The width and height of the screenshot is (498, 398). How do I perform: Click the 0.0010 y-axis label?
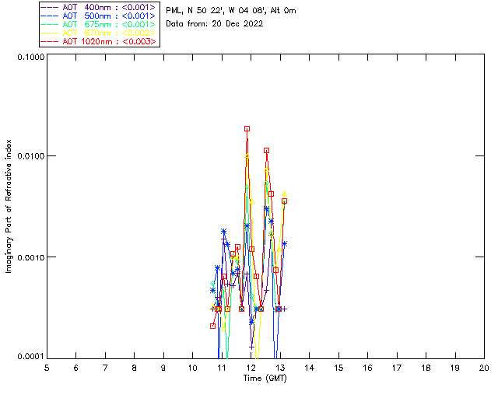coord(30,257)
